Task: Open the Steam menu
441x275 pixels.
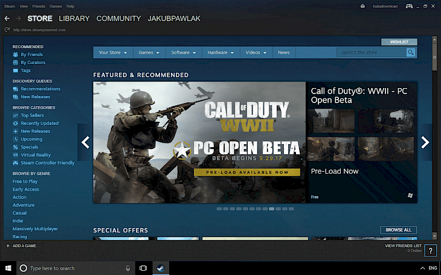Action: point(10,6)
